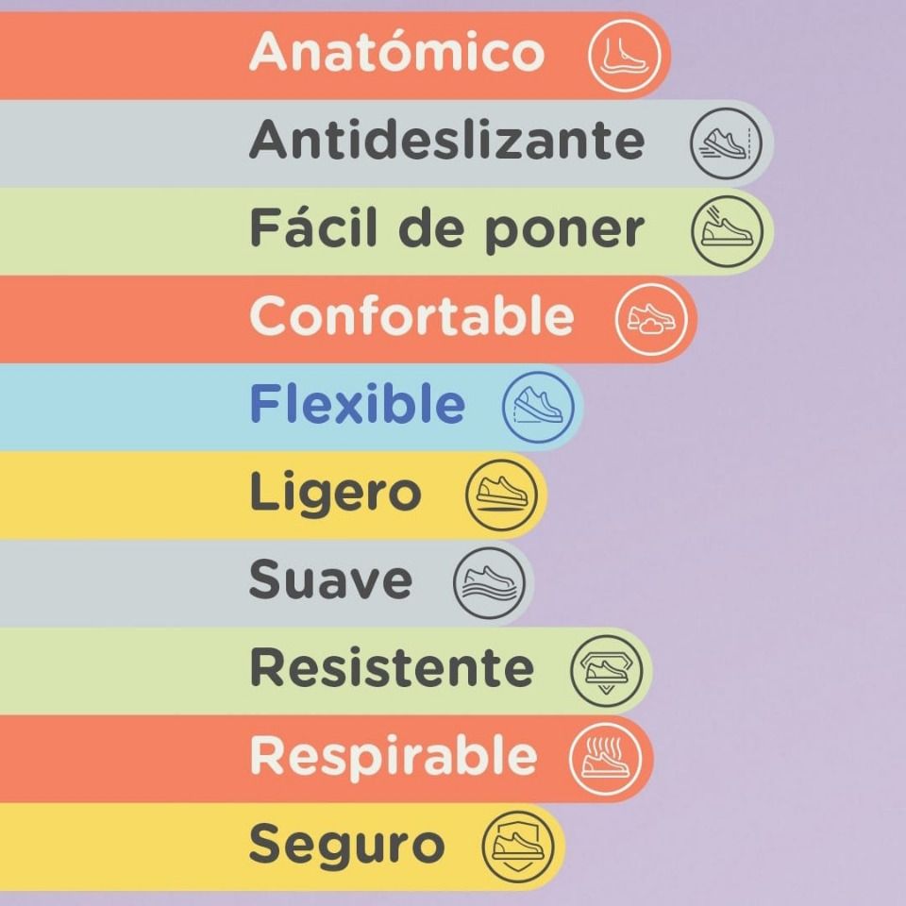Click the wavy shoe icon beside Suave

point(489,582)
